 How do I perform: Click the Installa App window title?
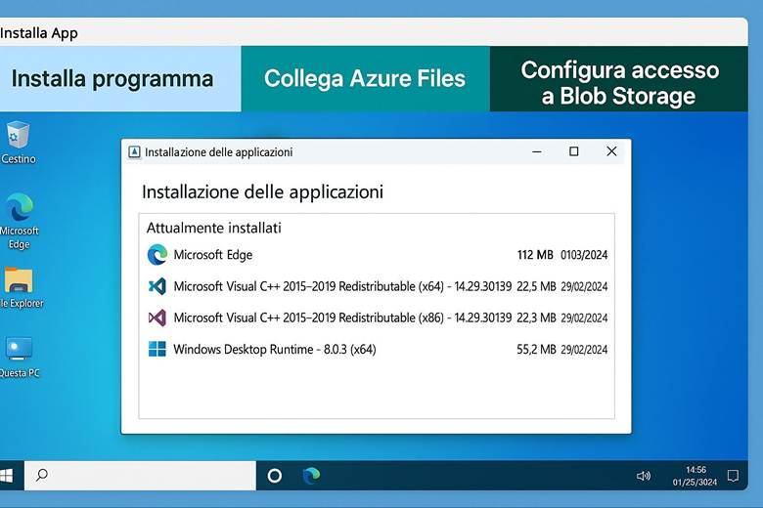click(x=39, y=33)
